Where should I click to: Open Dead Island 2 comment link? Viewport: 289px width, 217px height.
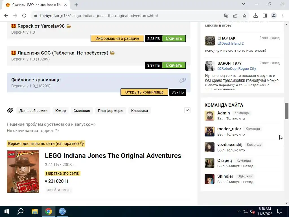pyautogui.click(x=231, y=43)
